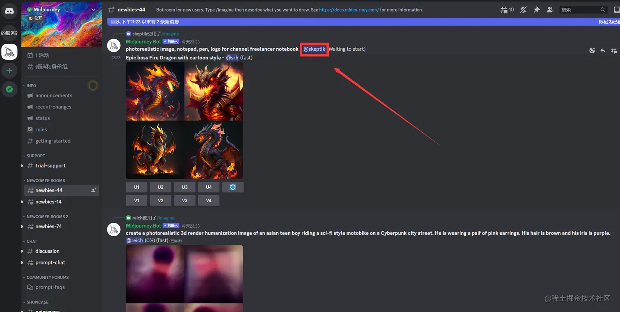The image size is (620, 312).
Task: Create variations of image two V2
Action: [161, 201]
